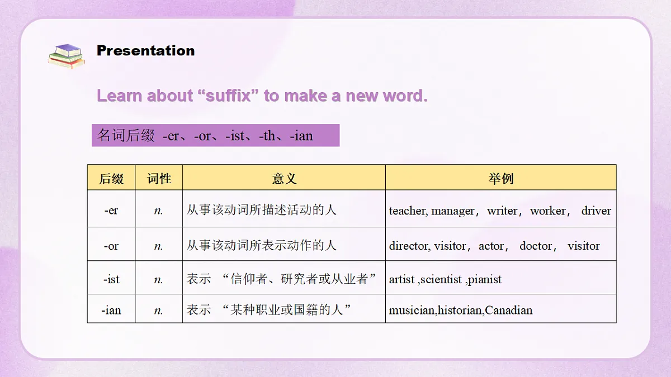Screen dimensions: 671x377
Task: Select '从事该动词所表示动作的人' meaning cell
Action: 284,244
